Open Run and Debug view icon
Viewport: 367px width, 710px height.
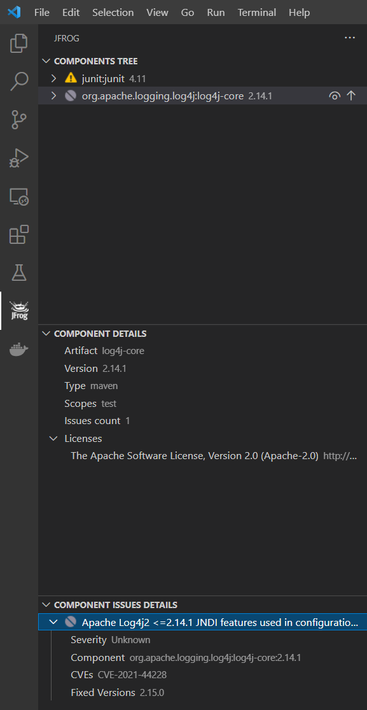pyautogui.click(x=19, y=158)
